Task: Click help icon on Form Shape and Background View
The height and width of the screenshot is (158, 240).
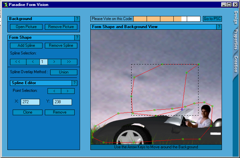Action: [219, 27]
